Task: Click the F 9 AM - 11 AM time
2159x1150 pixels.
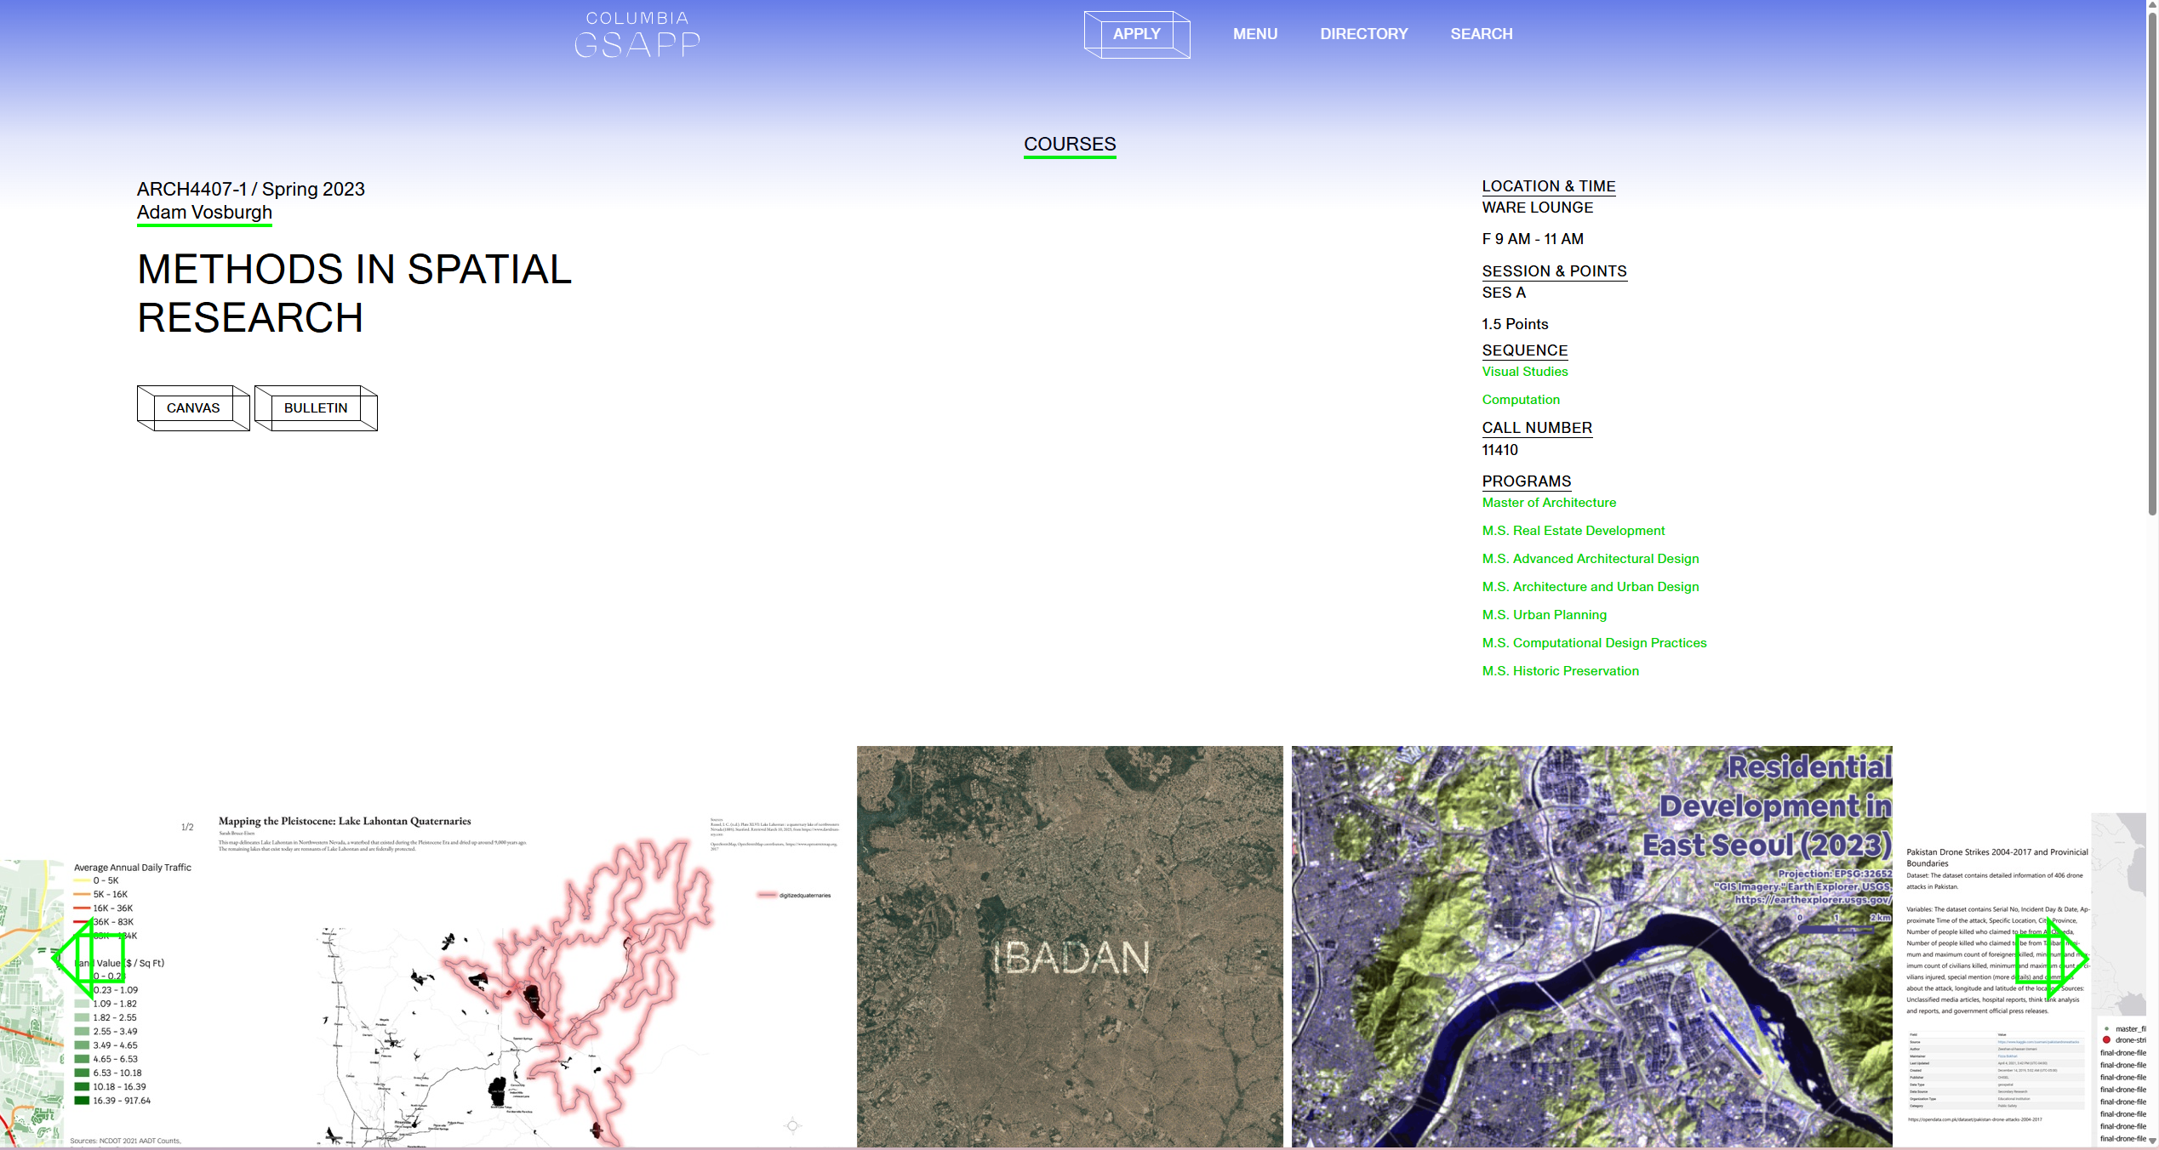Action: pos(1533,239)
